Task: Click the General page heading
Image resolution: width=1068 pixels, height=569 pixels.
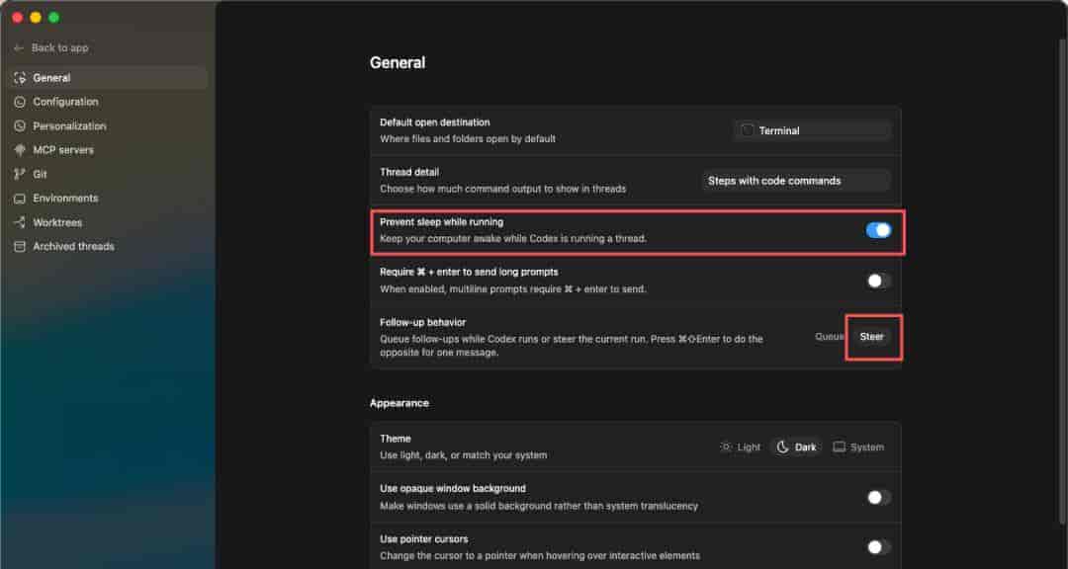Action: pyautogui.click(x=398, y=63)
